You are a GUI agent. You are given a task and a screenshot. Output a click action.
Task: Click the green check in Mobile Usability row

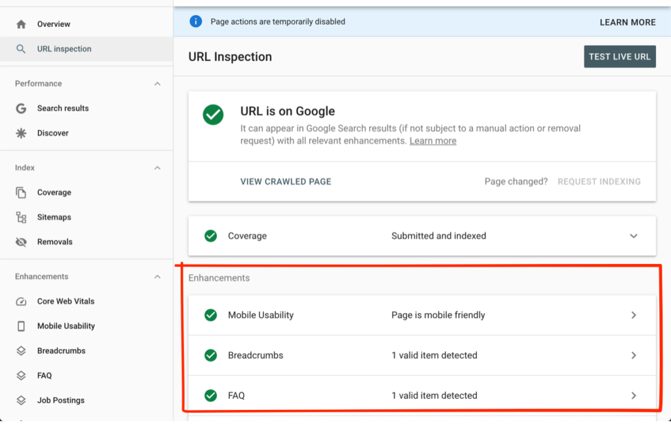[x=210, y=315]
